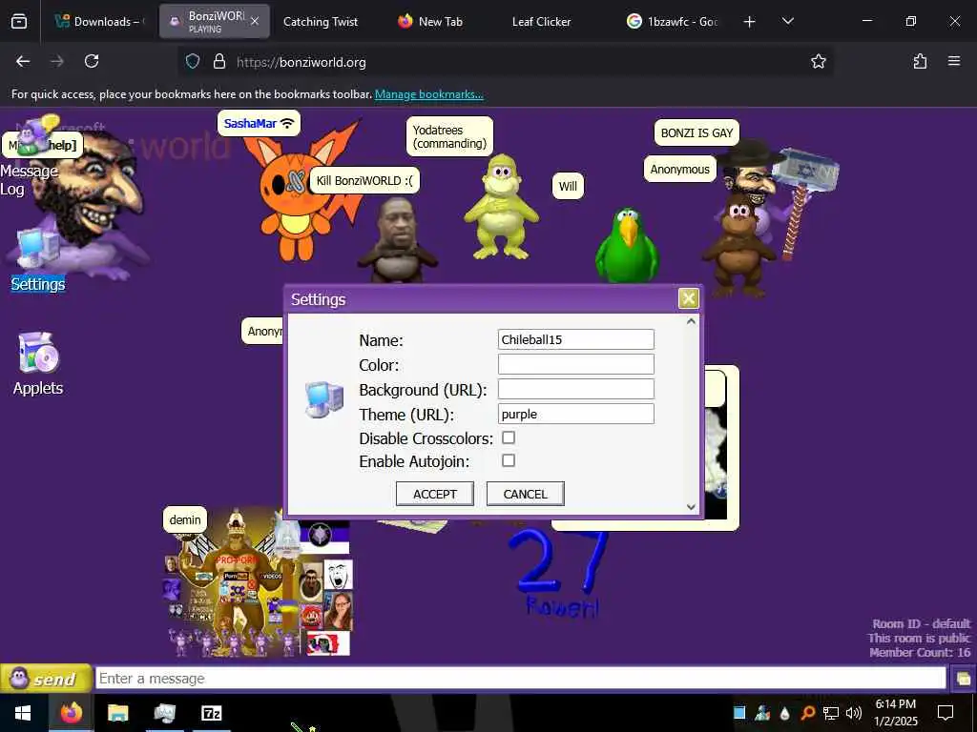Screen dimensions: 977x732
Task: Focus the Color input field
Action: pyautogui.click(x=575, y=364)
